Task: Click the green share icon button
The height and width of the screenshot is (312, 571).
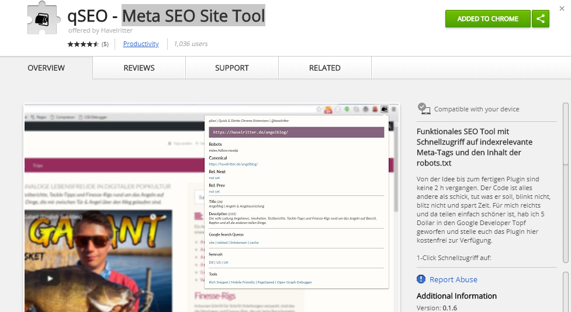Action: coord(541,19)
